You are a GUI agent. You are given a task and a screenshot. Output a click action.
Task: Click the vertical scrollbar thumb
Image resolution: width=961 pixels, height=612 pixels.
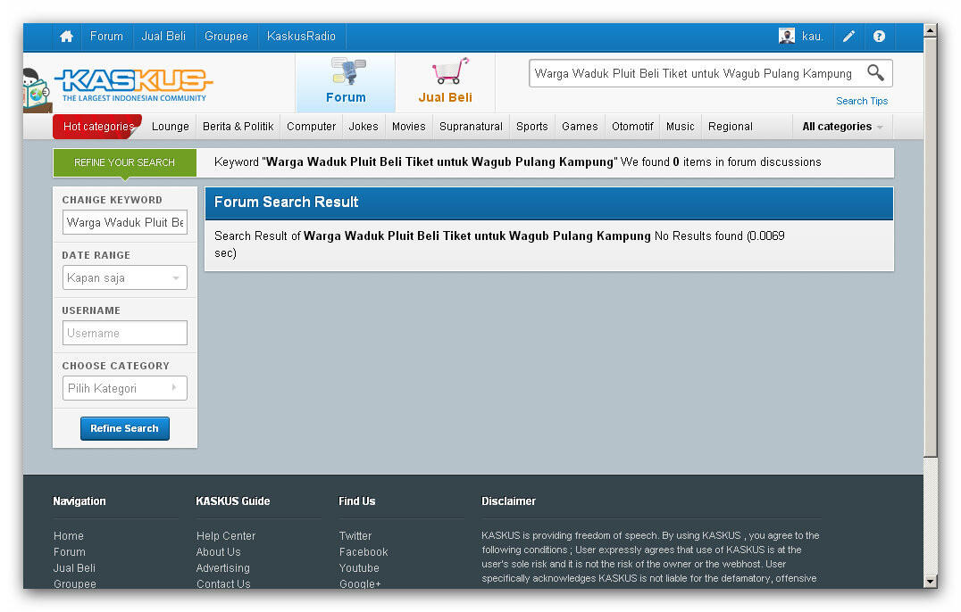(x=931, y=246)
